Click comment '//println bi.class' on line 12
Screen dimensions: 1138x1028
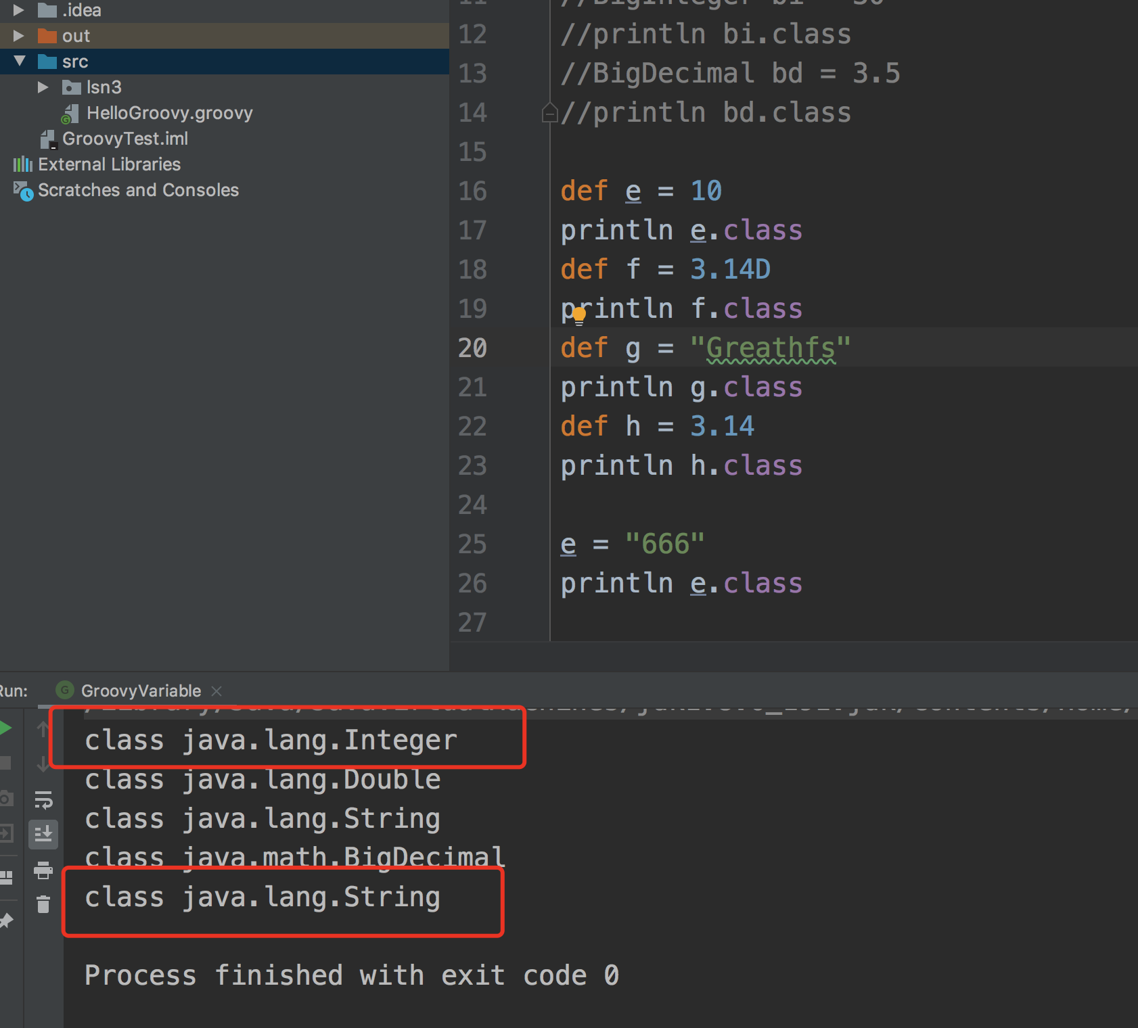point(706,34)
